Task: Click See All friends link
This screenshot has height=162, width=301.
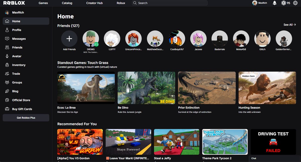Action: 290,25
